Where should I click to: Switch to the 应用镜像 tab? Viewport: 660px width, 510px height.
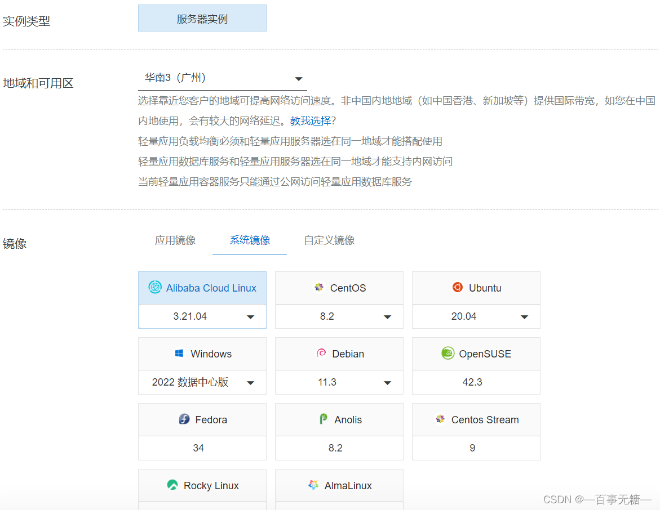(175, 240)
